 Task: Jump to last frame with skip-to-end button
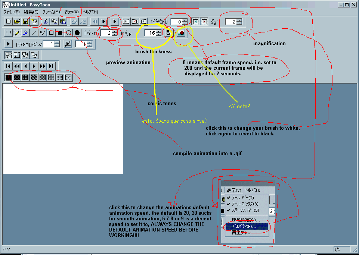tap(51, 66)
